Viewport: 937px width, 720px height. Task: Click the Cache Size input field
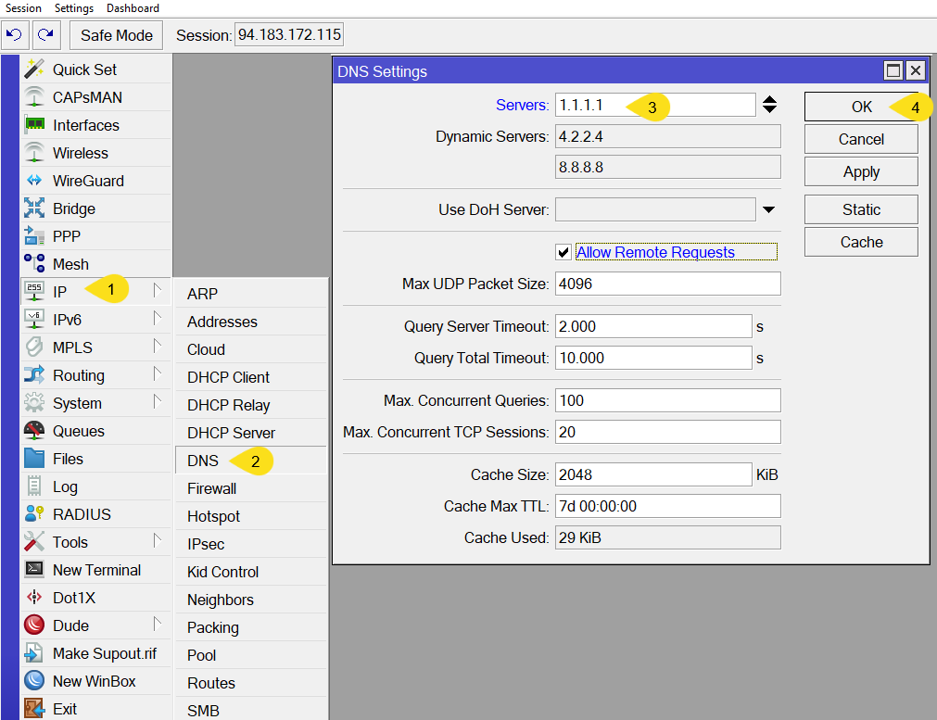[653, 474]
